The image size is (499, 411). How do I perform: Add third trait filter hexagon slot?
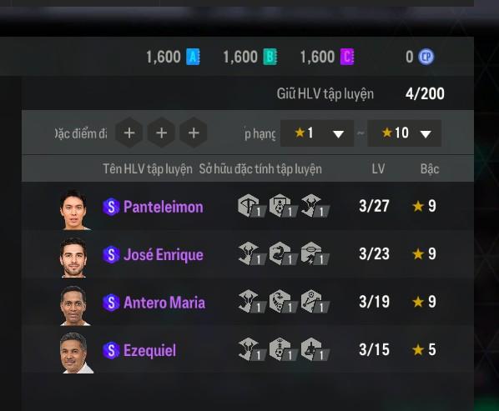pos(194,133)
